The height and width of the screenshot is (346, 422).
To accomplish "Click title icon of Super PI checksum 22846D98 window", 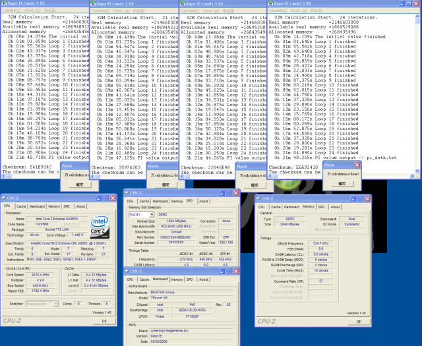I will [x=182, y=4].
